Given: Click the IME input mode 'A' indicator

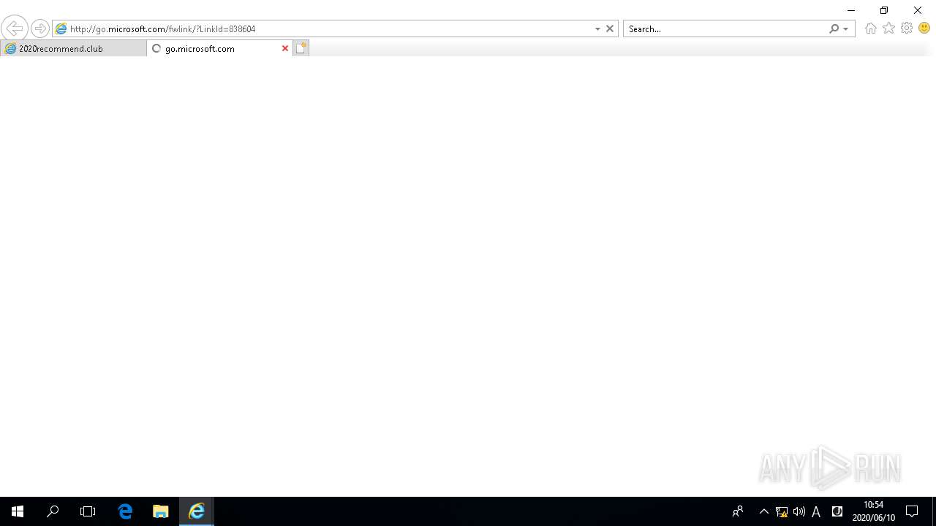Looking at the screenshot, I should tap(816, 511).
